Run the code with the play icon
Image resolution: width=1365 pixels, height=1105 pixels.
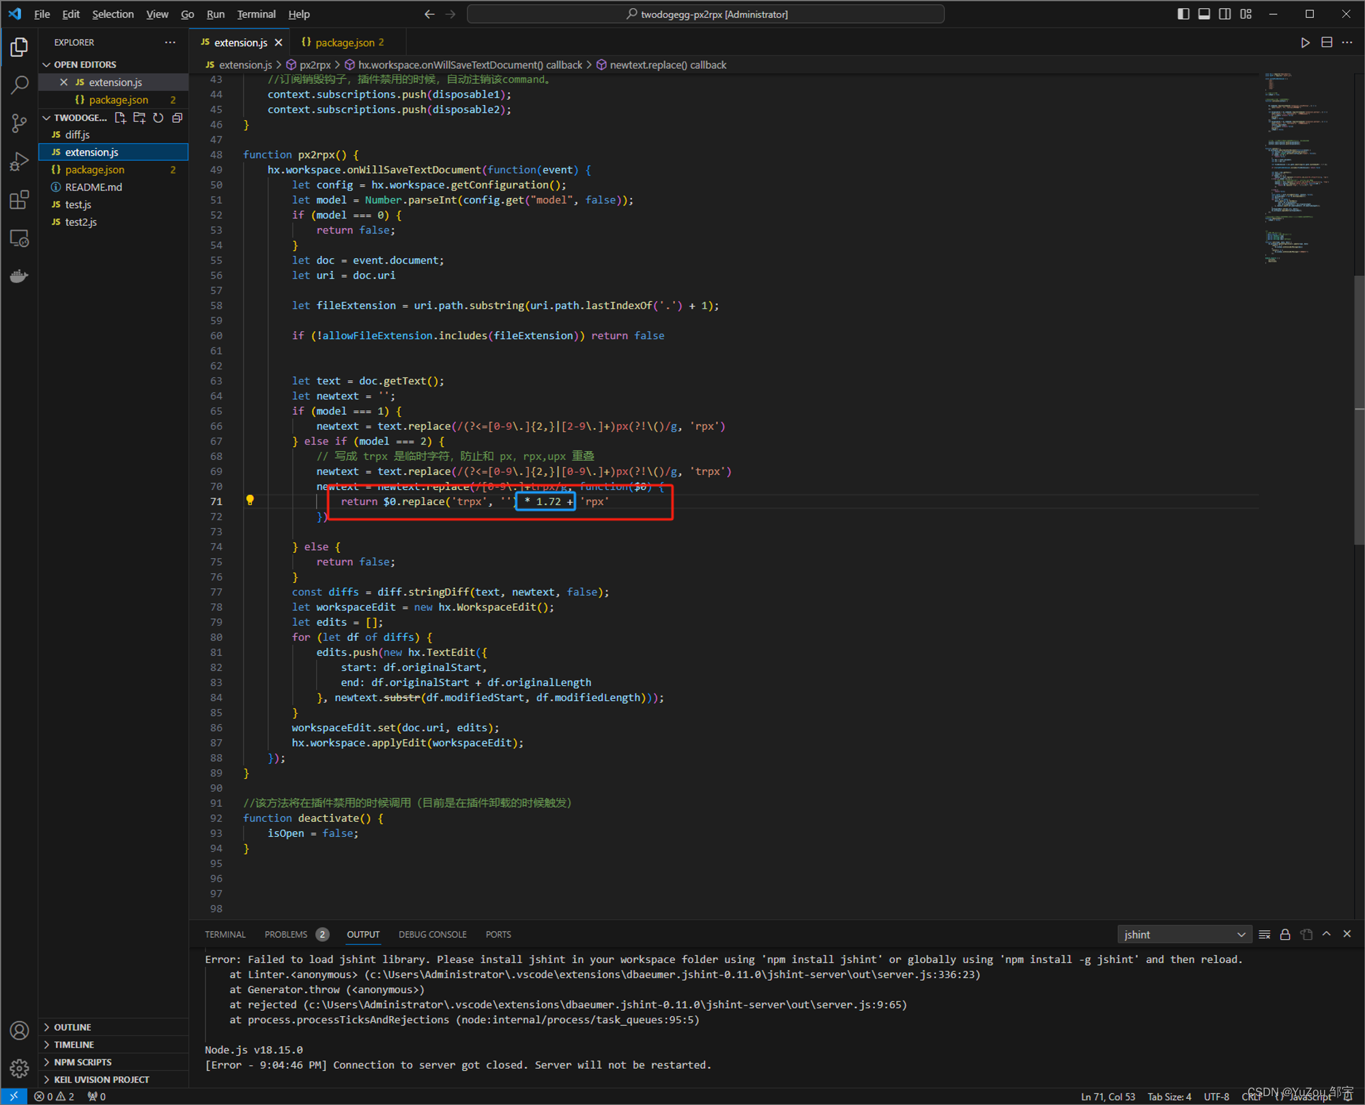[1305, 42]
